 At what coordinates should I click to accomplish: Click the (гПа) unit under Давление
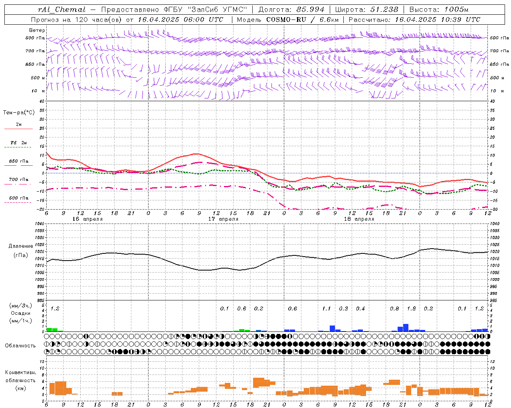pos(21,255)
